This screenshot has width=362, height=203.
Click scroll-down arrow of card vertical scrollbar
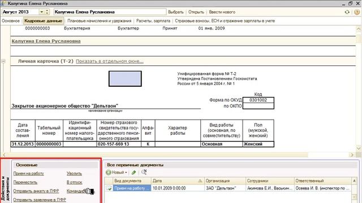click(359, 148)
